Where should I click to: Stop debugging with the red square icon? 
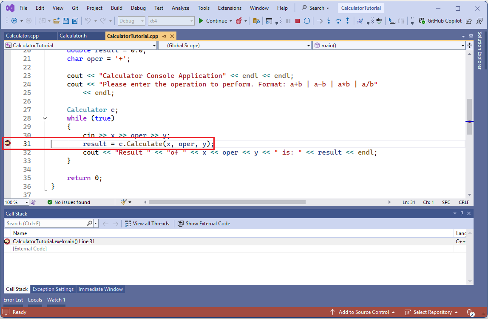point(298,20)
